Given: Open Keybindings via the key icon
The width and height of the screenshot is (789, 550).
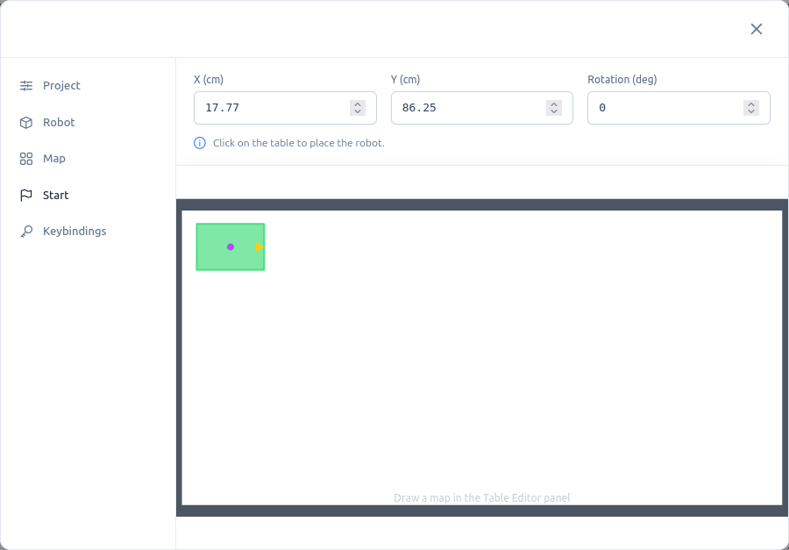Looking at the screenshot, I should (25, 231).
